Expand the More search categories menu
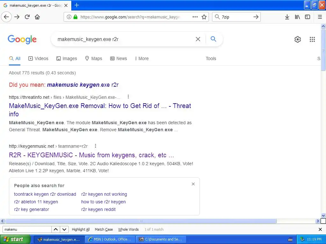The image size is (326, 244). 142,58
